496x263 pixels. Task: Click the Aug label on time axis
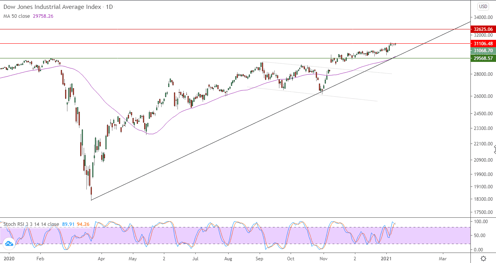(x=228, y=258)
